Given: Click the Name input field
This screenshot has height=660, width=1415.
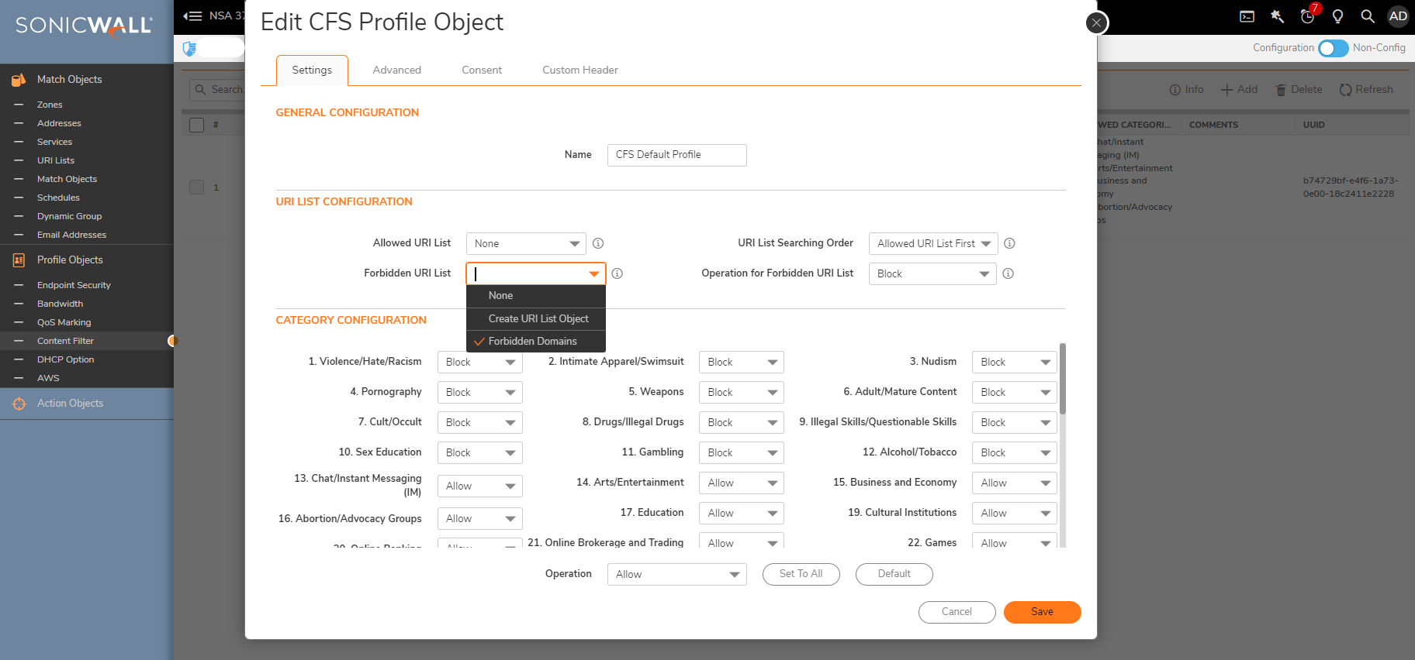Looking at the screenshot, I should pos(676,155).
